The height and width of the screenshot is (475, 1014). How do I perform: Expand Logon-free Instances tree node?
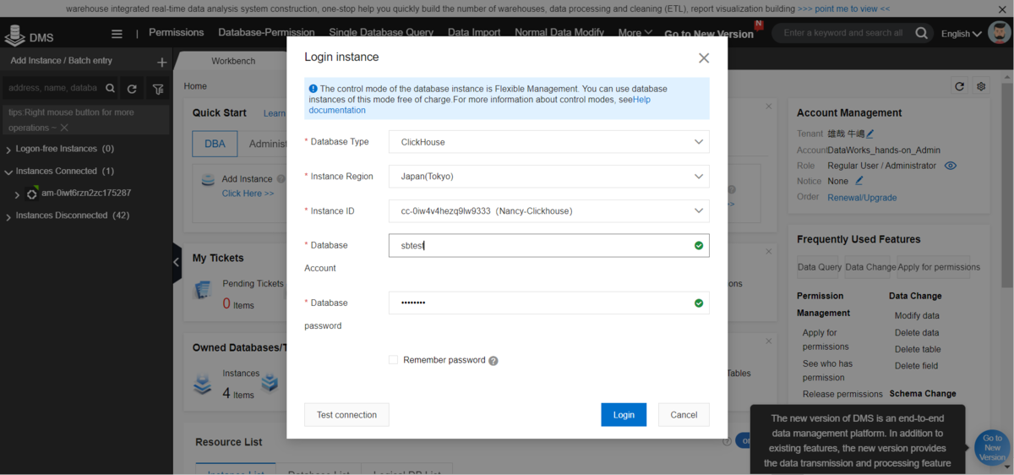[8, 150]
